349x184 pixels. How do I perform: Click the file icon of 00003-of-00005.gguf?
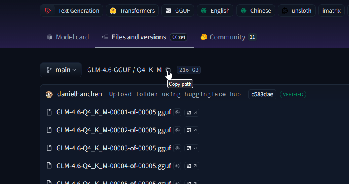tap(49, 148)
